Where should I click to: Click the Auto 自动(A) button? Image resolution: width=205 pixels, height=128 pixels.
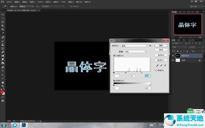tap(161, 55)
